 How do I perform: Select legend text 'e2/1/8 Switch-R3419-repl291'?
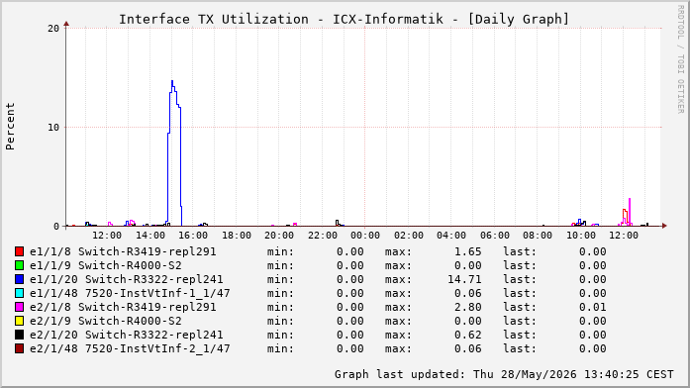pos(123,307)
